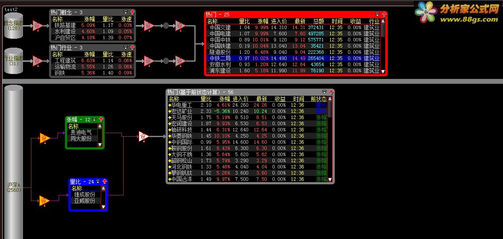Click the white 设 triangle before 热门(基于前状态计算) panel
The image size is (503, 239).
(x=144, y=137)
